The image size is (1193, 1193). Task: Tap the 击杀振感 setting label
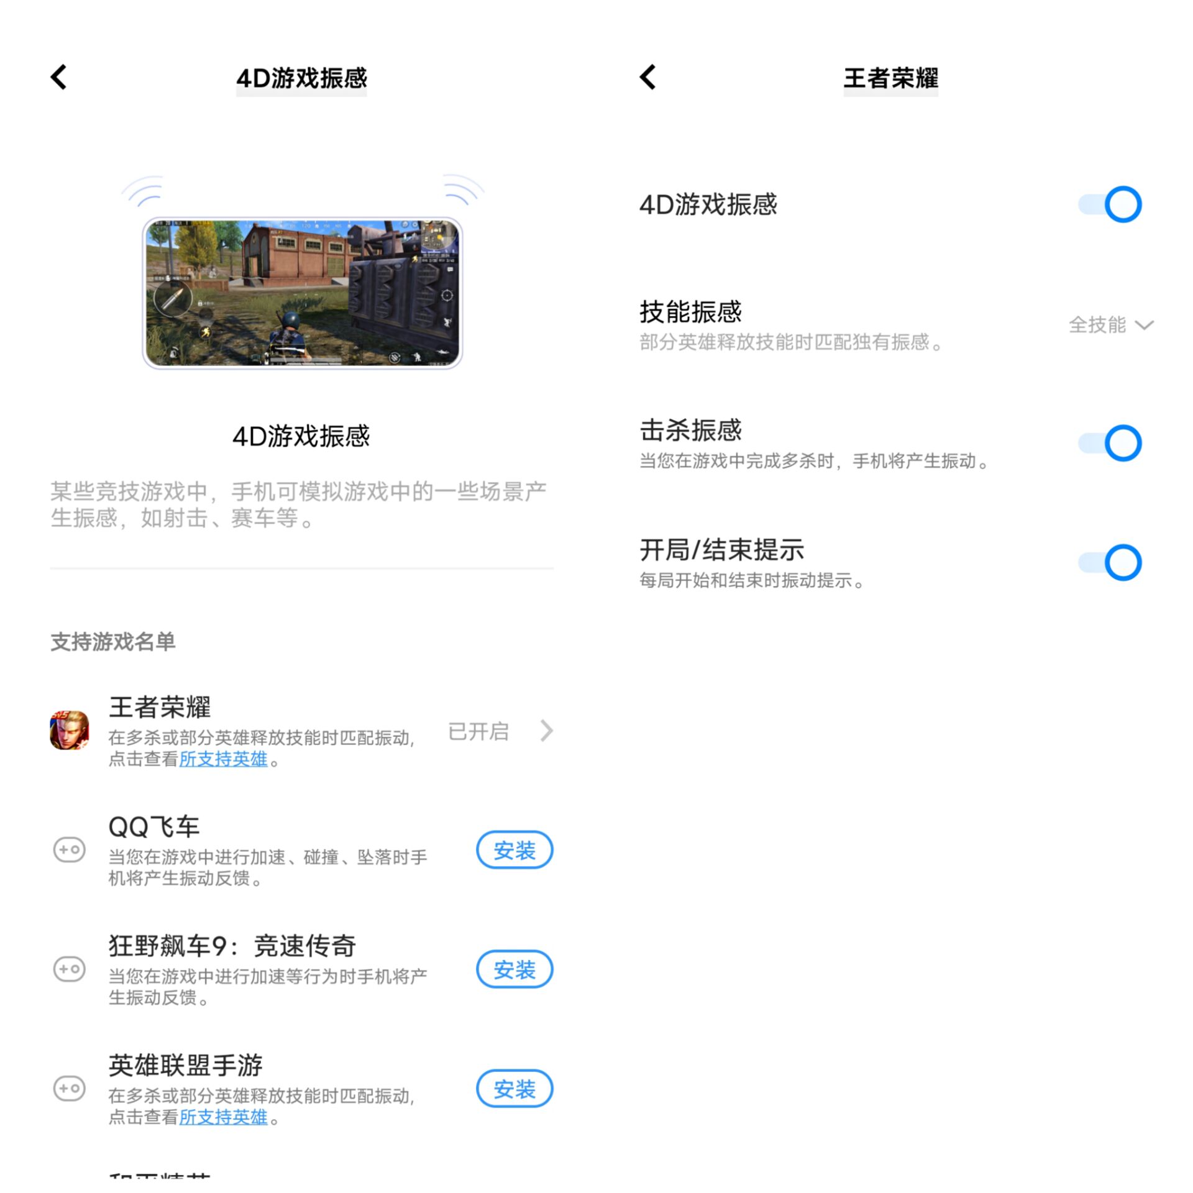tap(690, 430)
